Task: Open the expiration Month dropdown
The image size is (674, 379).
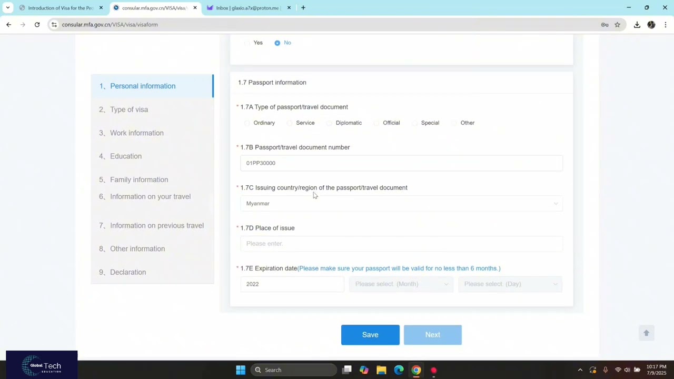Action: 401,284
